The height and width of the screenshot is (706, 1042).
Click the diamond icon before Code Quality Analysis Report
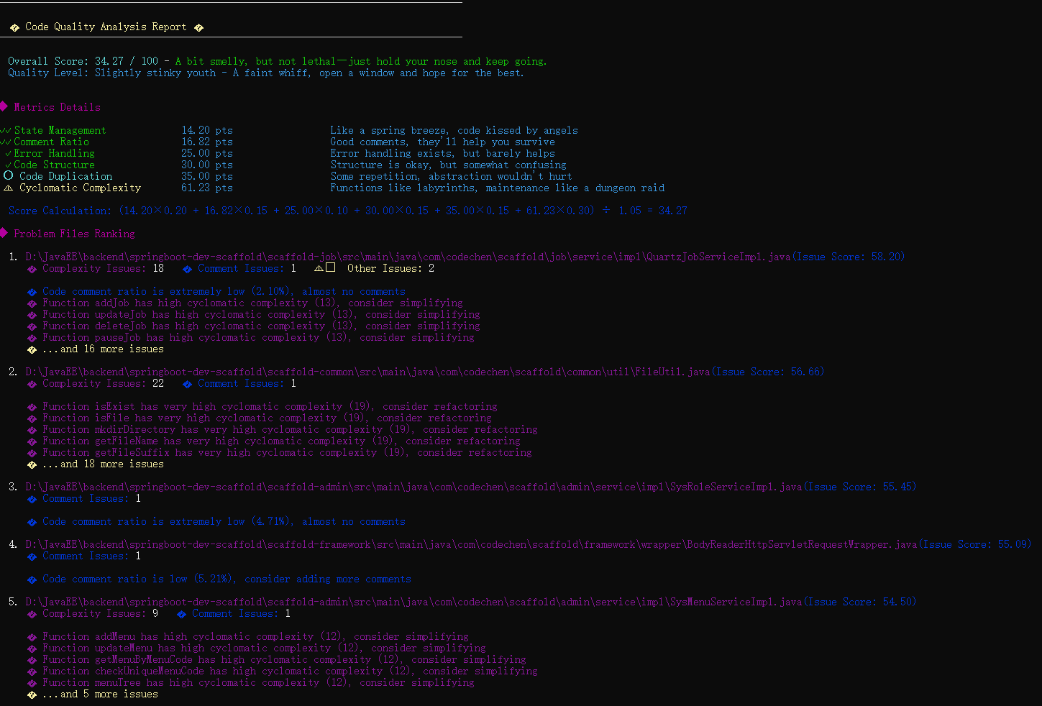[x=14, y=27]
